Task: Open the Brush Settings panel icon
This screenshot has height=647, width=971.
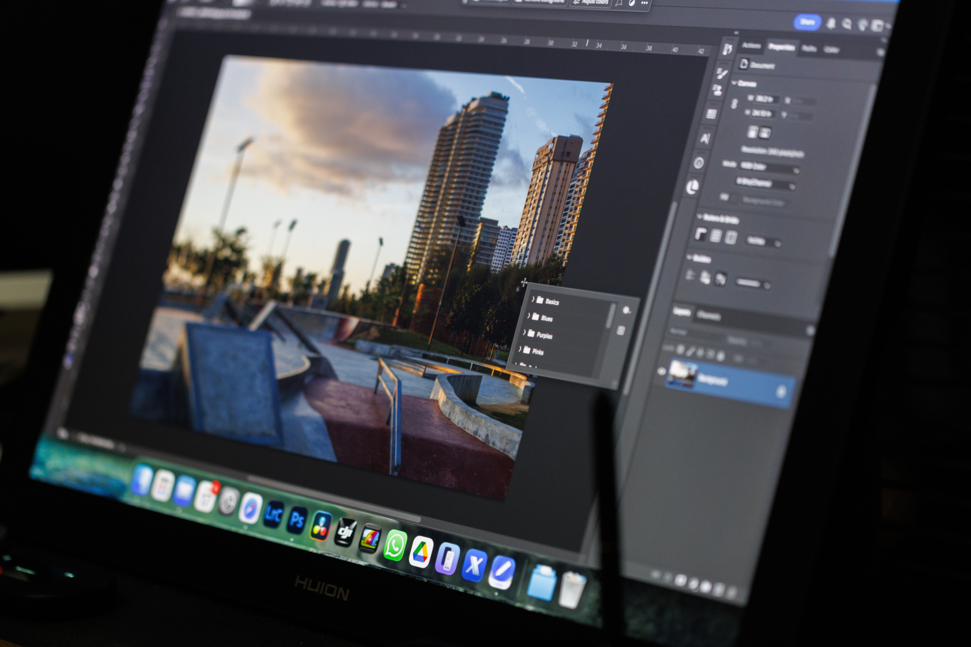Action: click(721, 73)
